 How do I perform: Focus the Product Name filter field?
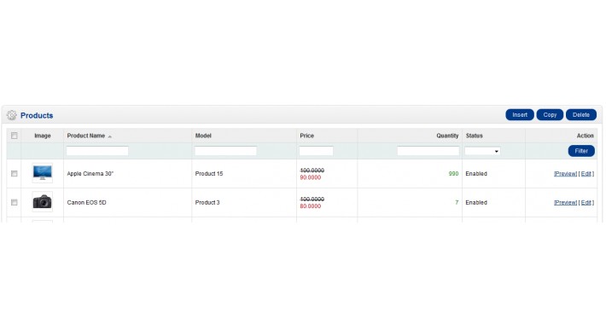point(97,151)
